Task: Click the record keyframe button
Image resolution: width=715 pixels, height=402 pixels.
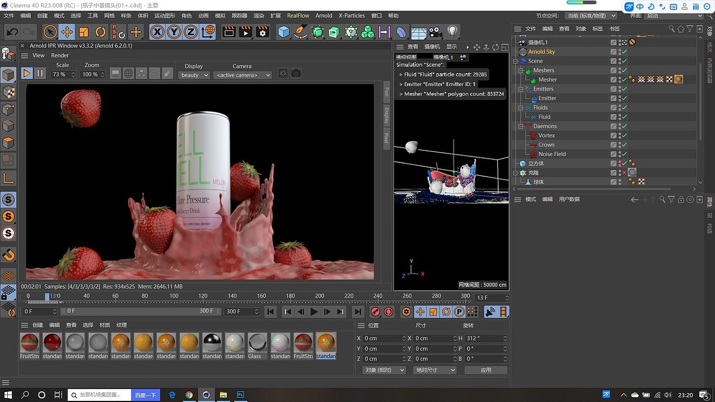Action: tap(376, 312)
